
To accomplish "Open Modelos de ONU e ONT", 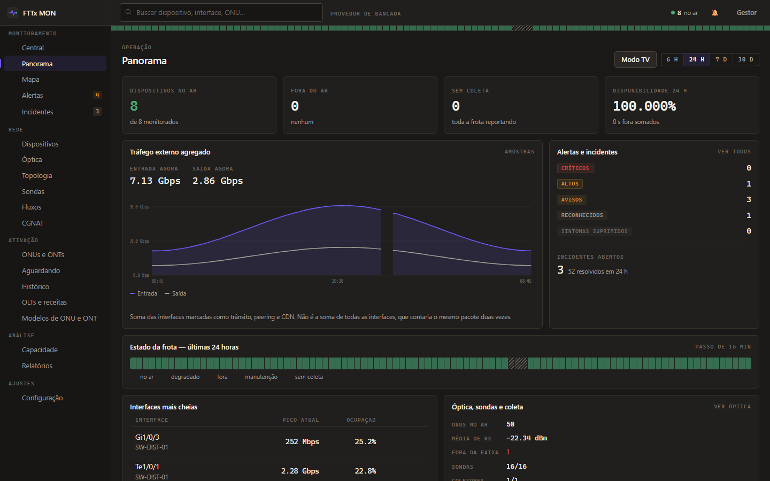I will [x=55, y=318].
